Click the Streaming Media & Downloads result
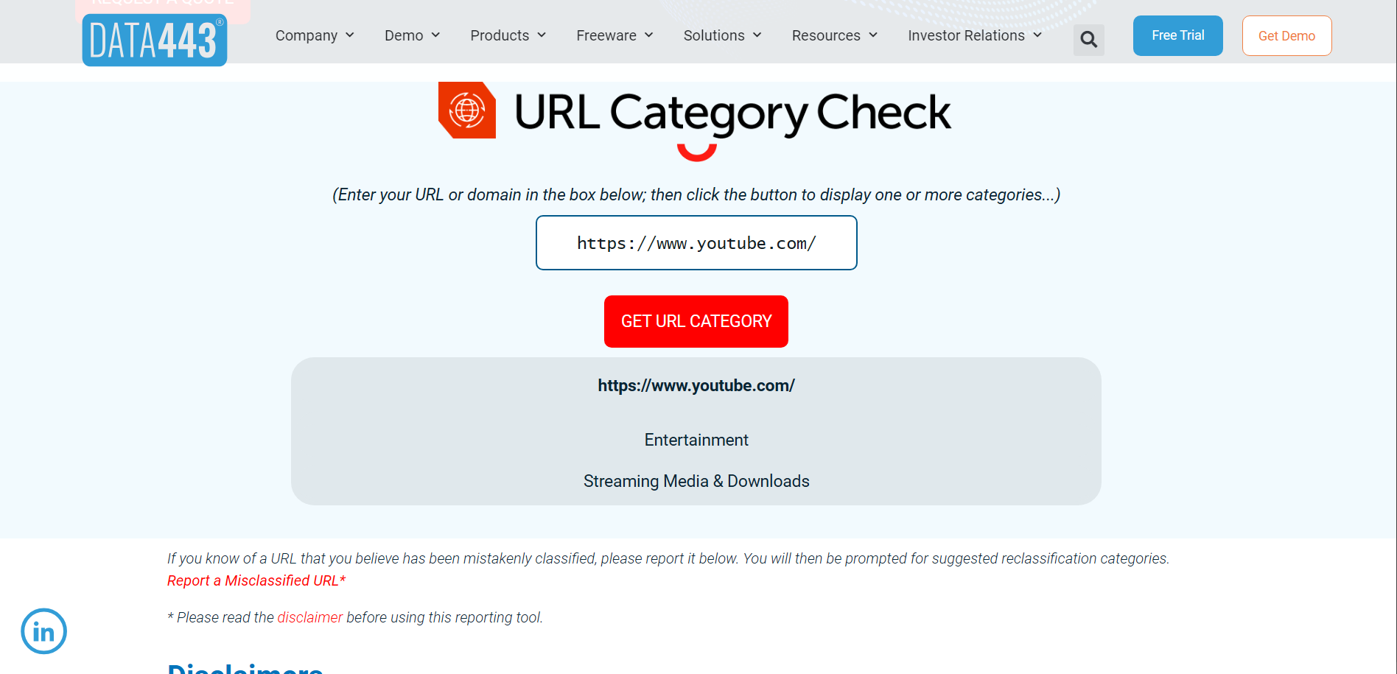This screenshot has width=1397, height=674. click(696, 481)
